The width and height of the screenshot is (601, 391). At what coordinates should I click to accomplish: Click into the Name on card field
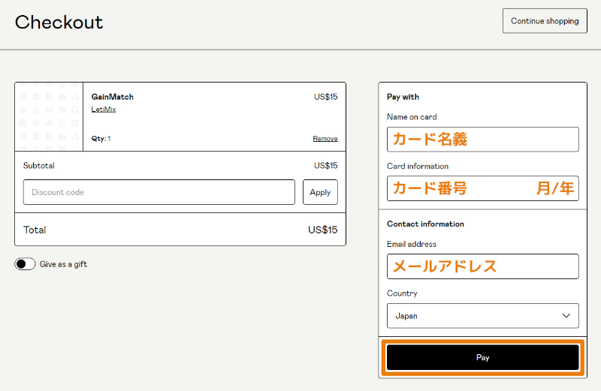pyautogui.click(x=482, y=140)
